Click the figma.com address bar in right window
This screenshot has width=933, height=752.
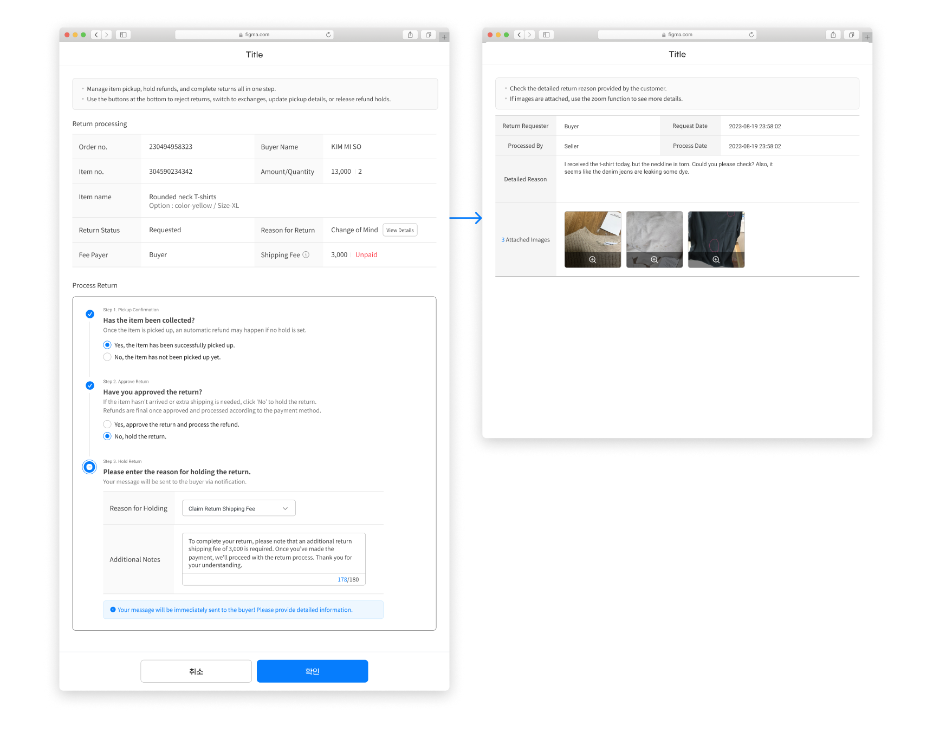(x=677, y=35)
